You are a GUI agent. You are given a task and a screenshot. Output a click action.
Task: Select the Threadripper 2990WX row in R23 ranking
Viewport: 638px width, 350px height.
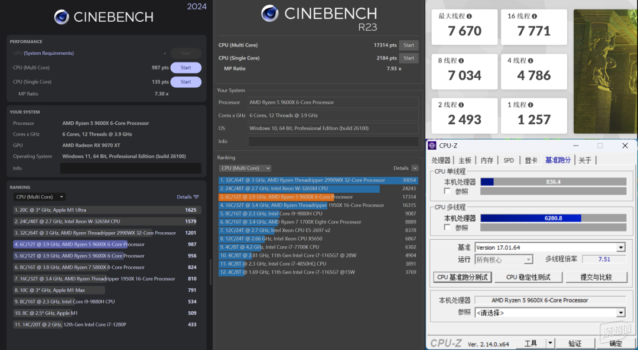click(x=318, y=180)
